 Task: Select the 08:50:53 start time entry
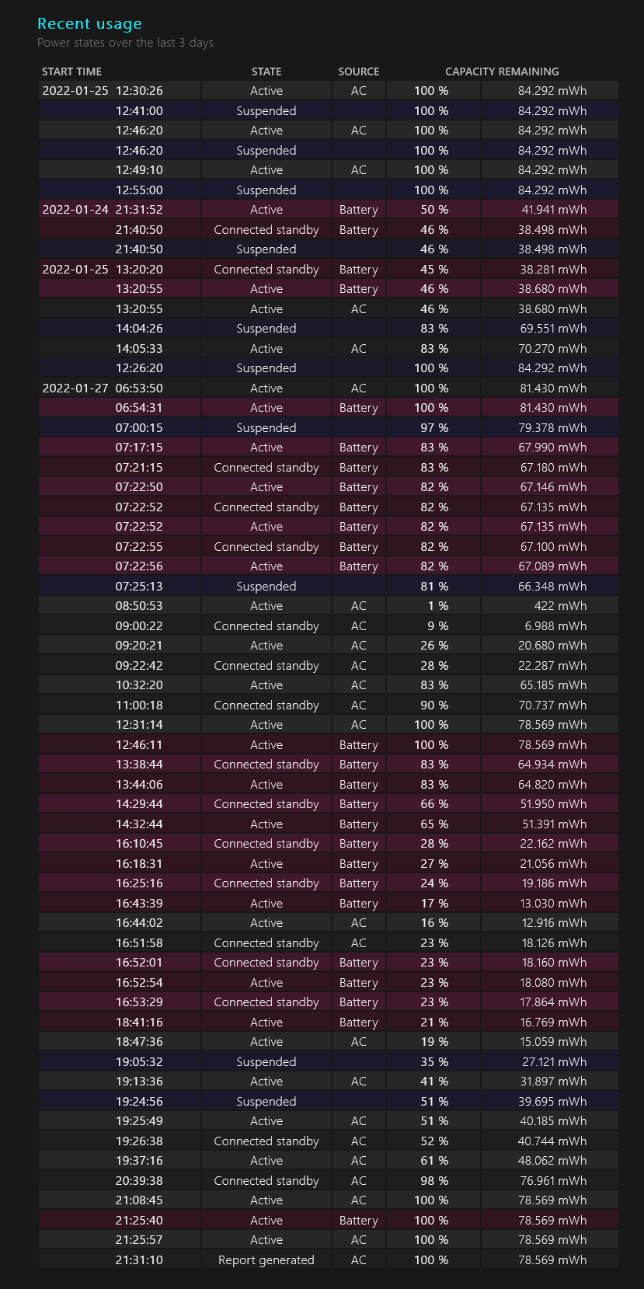139,606
